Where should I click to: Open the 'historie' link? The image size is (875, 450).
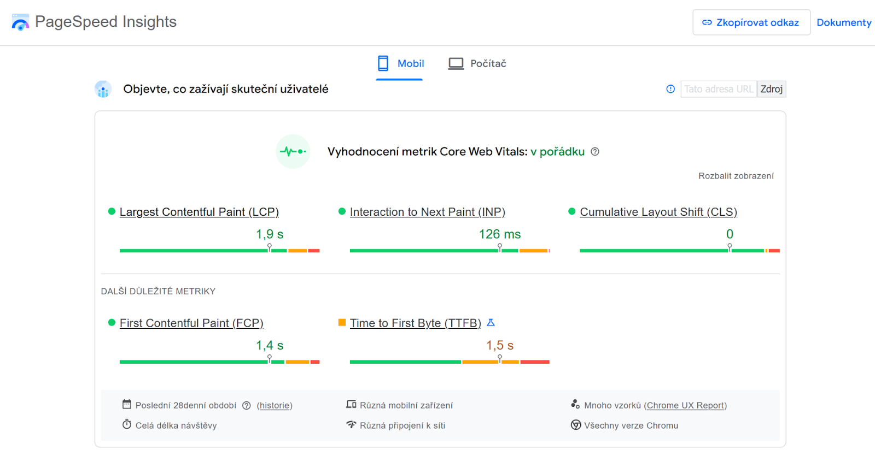pos(275,406)
